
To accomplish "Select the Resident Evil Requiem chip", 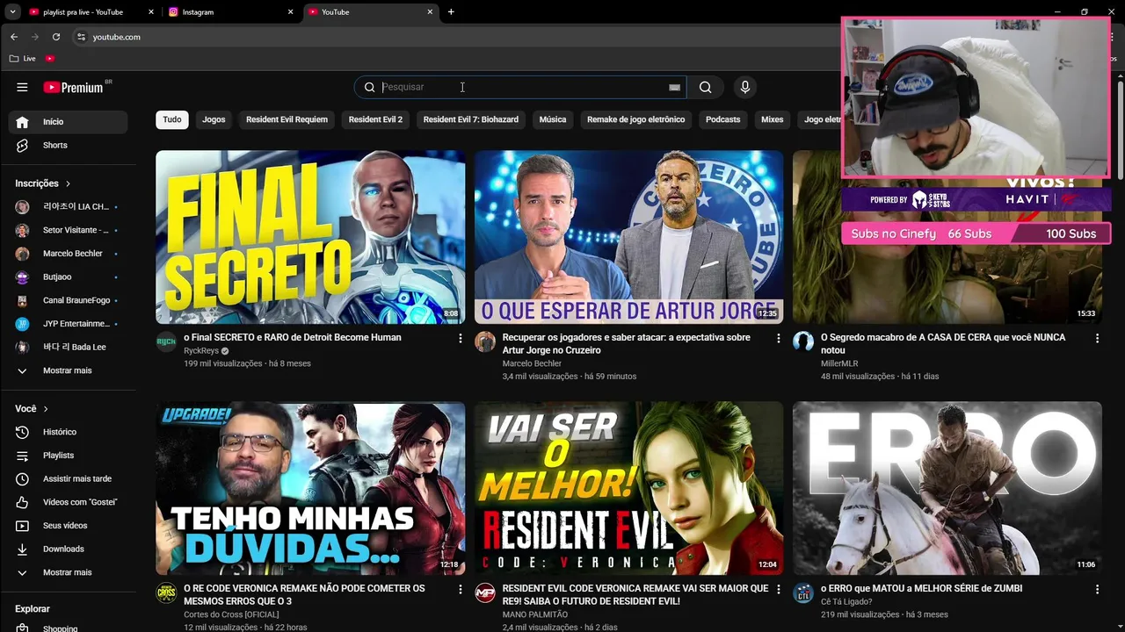I will tap(287, 119).
